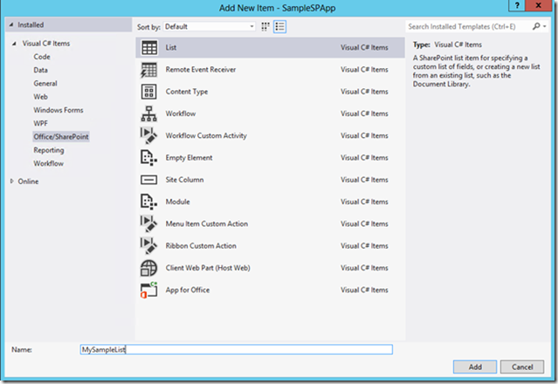Select the Office/SharePoint category
Viewport: 558px width, 384px height.
(x=61, y=137)
